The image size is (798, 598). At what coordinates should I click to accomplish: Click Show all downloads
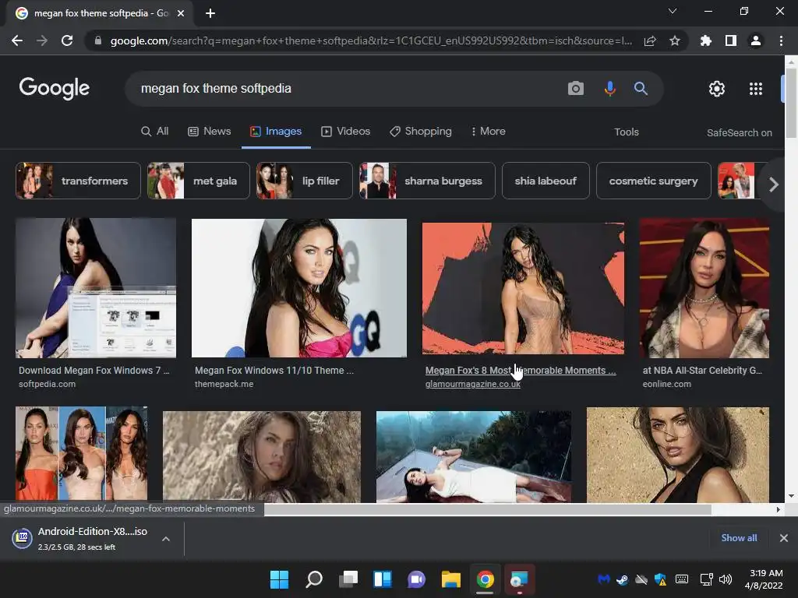pyautogui.click(x=739, y=537)
